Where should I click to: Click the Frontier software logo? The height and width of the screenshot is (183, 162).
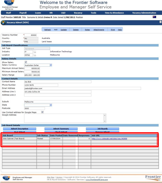[153, 178]
